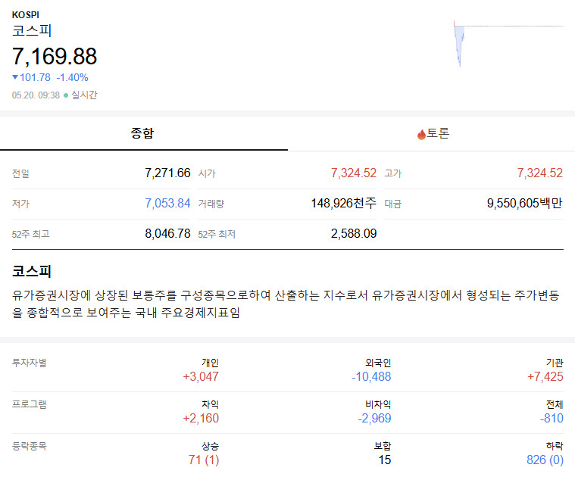Click the 비차익 column header

(x=378, y=404)
